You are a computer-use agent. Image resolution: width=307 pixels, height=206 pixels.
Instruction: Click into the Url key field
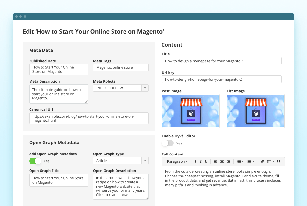coord(221,79)
